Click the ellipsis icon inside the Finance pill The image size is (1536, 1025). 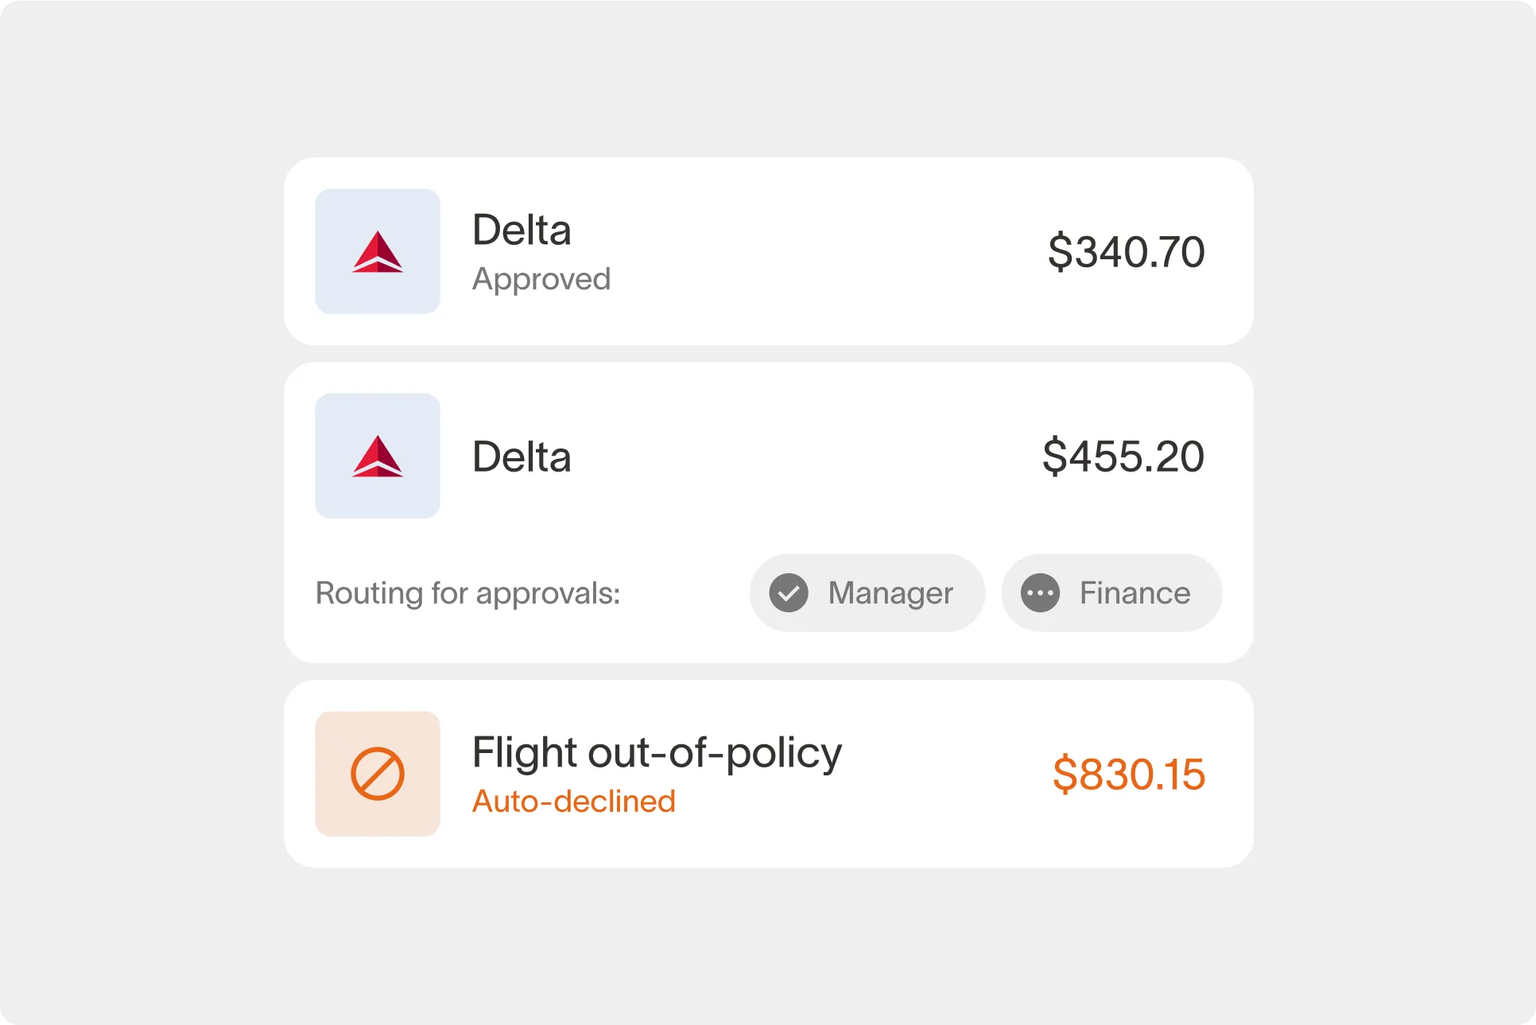click(1039, 592)
